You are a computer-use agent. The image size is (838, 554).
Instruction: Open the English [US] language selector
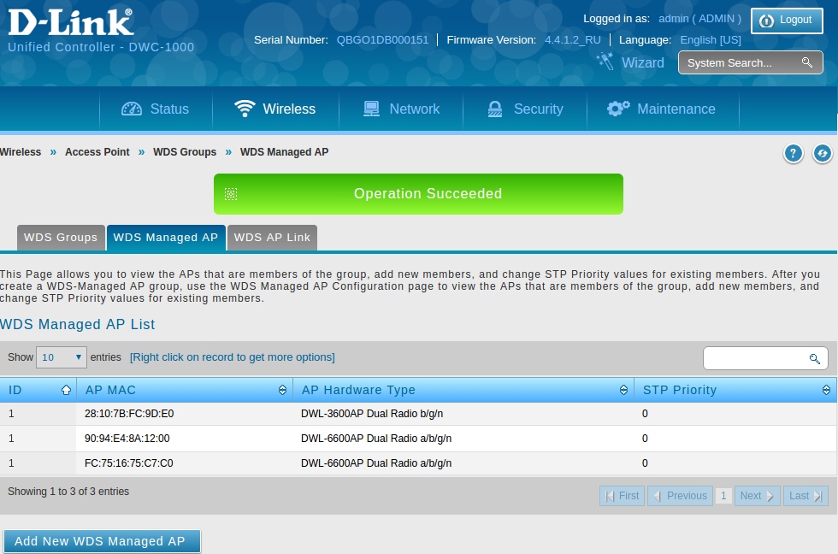(710, 40)
